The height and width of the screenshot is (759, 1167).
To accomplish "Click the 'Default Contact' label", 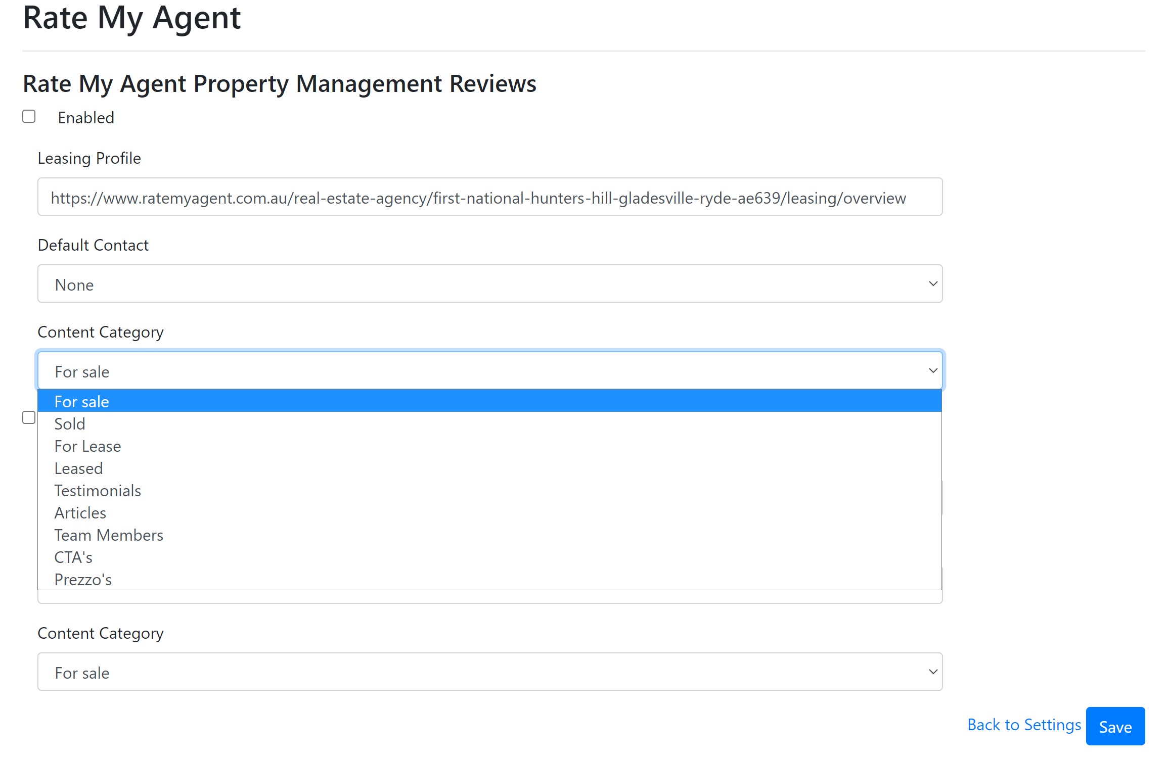I will (x=93, y=245).
